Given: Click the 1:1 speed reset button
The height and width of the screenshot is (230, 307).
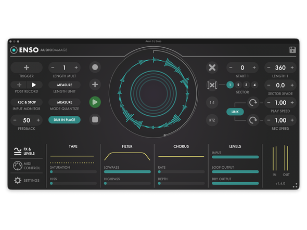Looking at the screenshot, I should click(212, 103).
